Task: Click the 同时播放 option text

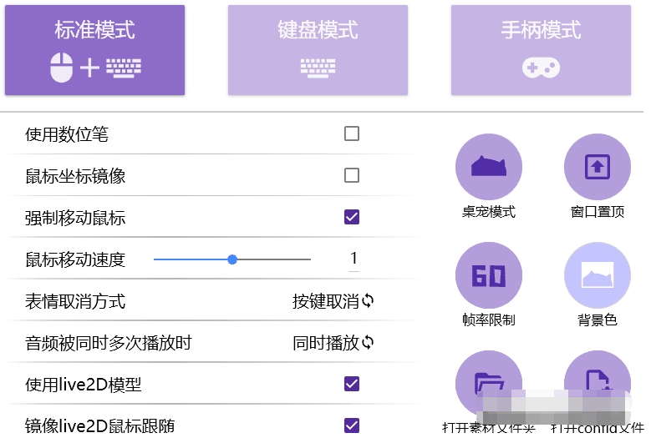Action: (326, 343)
